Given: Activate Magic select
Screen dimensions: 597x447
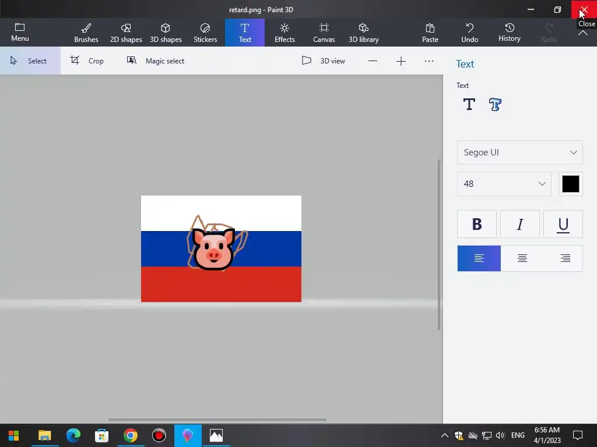Looking at the screenshot, I should point(155,61).
